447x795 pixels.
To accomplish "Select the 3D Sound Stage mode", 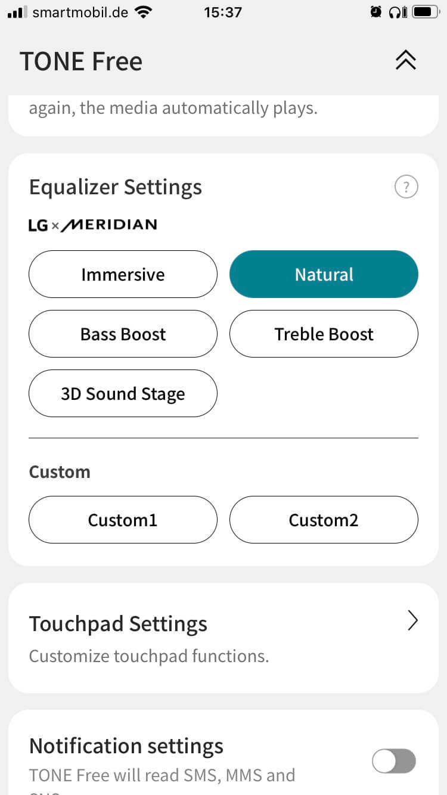I will point(123,393).
